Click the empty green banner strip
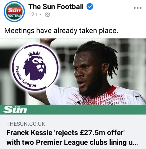The width and height of the screenshot is (146, 149). click(x=86, y=110)
